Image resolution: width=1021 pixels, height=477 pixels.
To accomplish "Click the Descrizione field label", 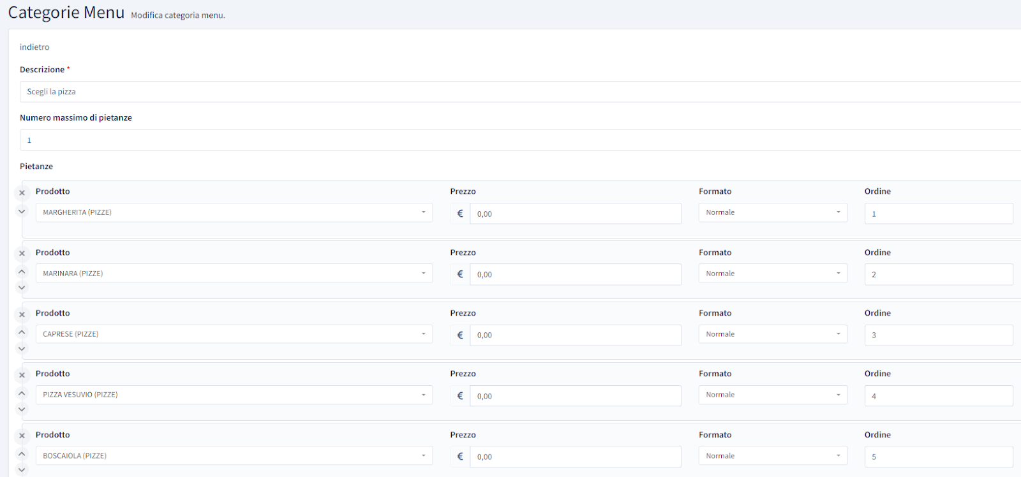I will (42, 70).
